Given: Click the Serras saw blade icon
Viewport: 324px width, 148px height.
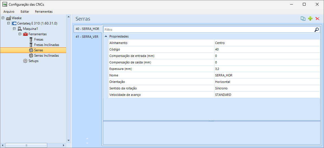Looking at the screenshot, I should (x=31, y=50).
